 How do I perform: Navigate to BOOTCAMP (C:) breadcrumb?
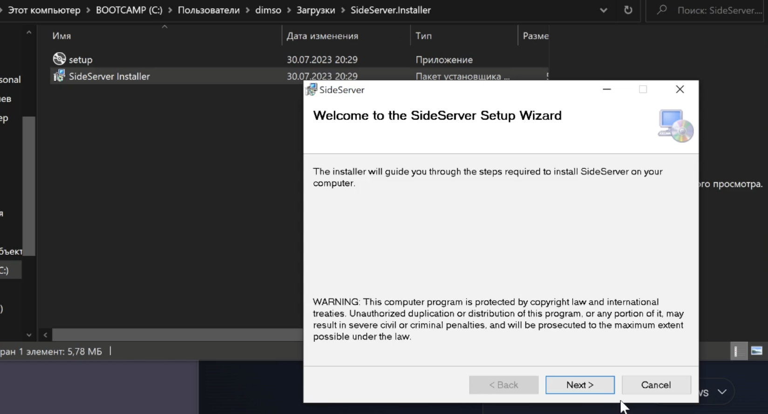click(129, 10)
